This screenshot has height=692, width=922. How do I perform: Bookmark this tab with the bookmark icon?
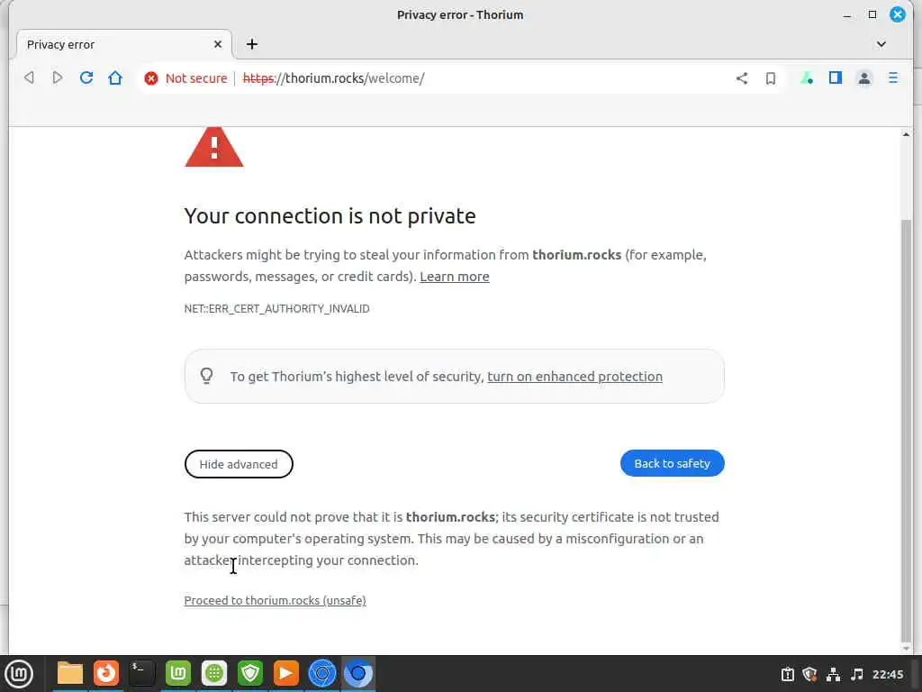pos(771,78)
